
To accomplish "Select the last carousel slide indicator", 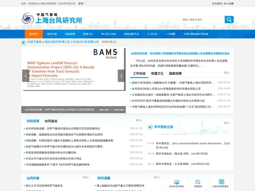I will coord(121,110).
